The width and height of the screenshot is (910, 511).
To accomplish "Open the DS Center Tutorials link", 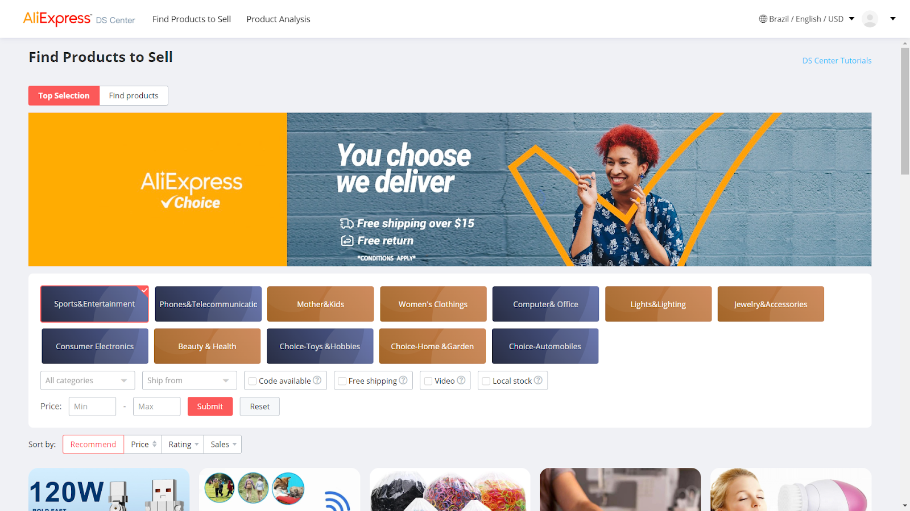I will tap(837, 61).
